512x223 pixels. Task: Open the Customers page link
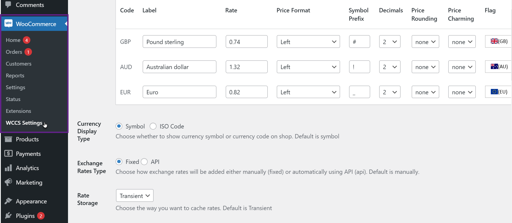[19, 64]
